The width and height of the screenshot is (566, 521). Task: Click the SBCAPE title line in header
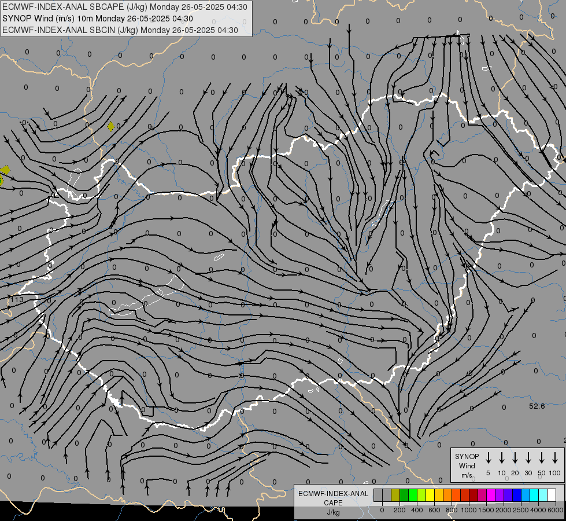tap(125, 7)
